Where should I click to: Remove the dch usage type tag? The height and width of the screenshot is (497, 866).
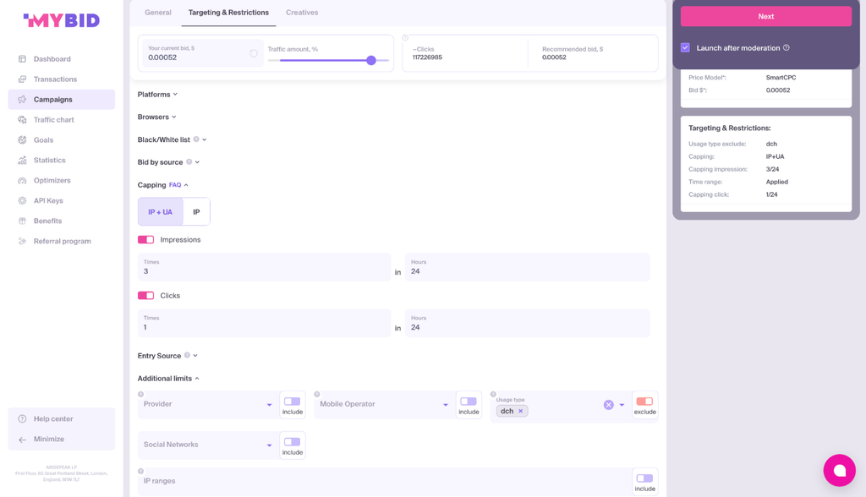pos(520,411)
